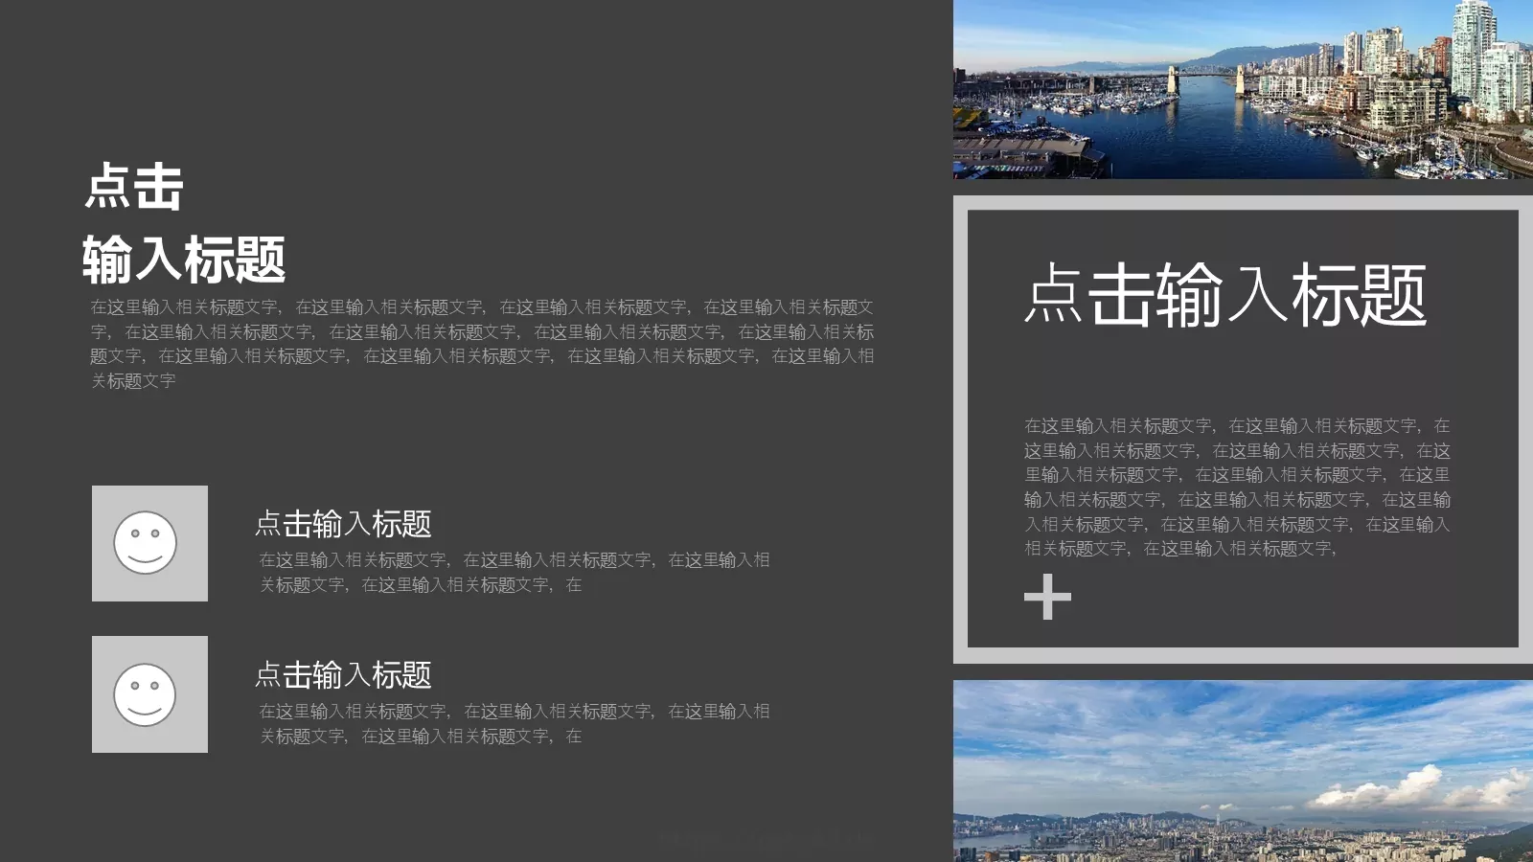
Task: Select the bold two-line title 点击 输入标题
Action: point(184,223)
